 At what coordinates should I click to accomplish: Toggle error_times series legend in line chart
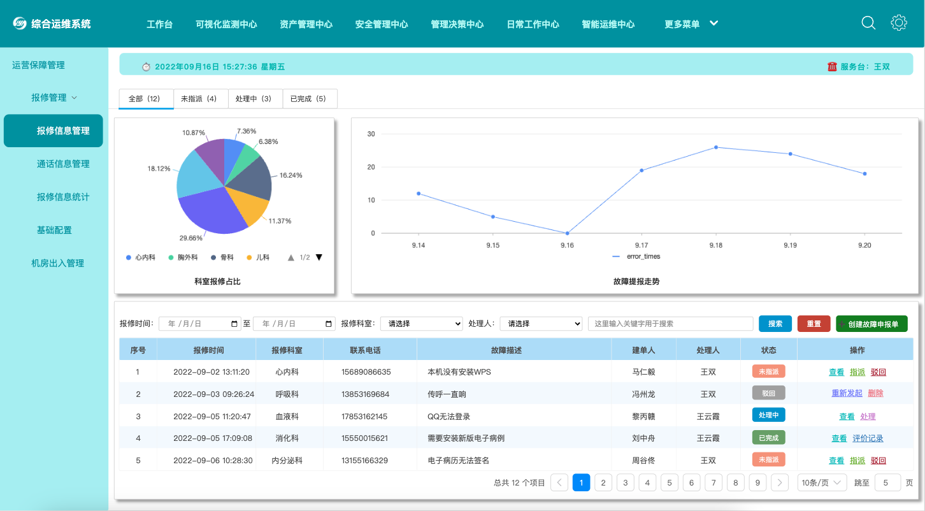(636, 256)
